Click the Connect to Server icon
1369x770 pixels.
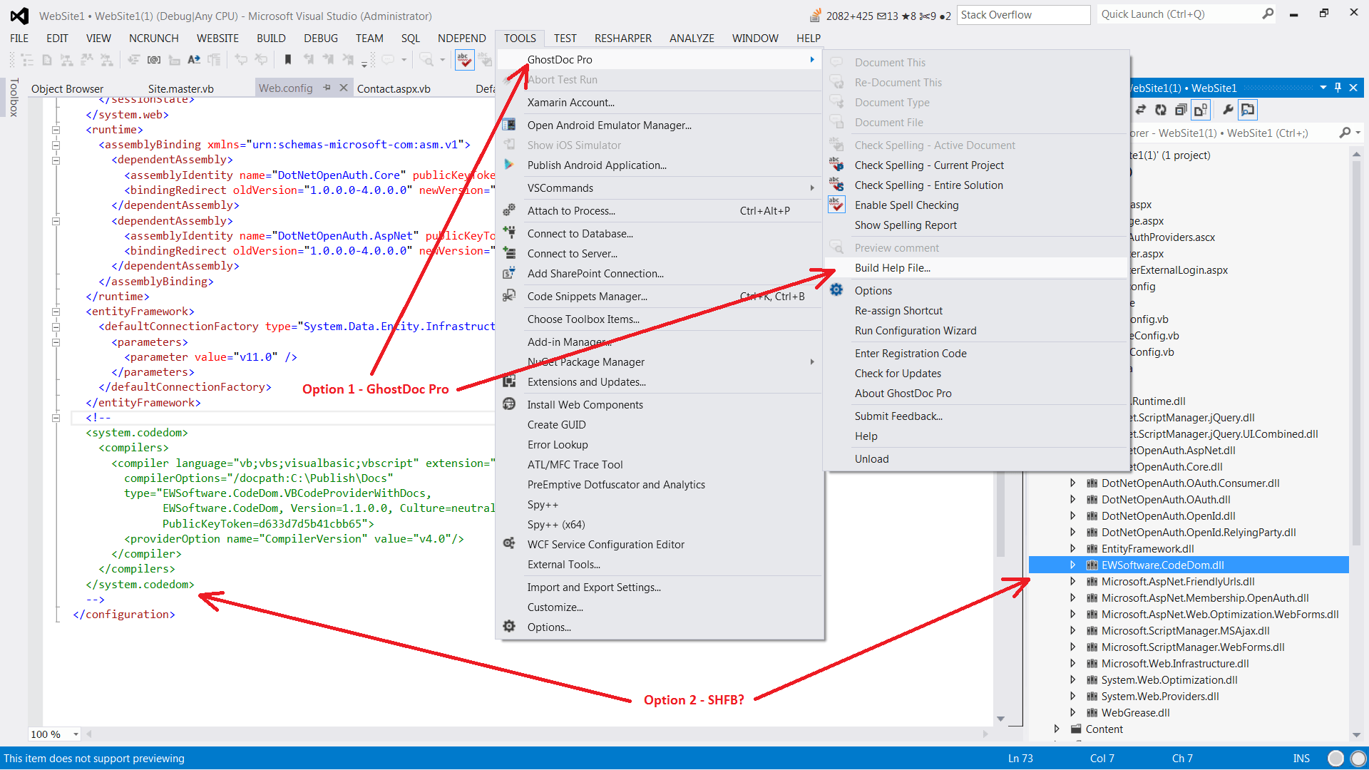[509, 253]
